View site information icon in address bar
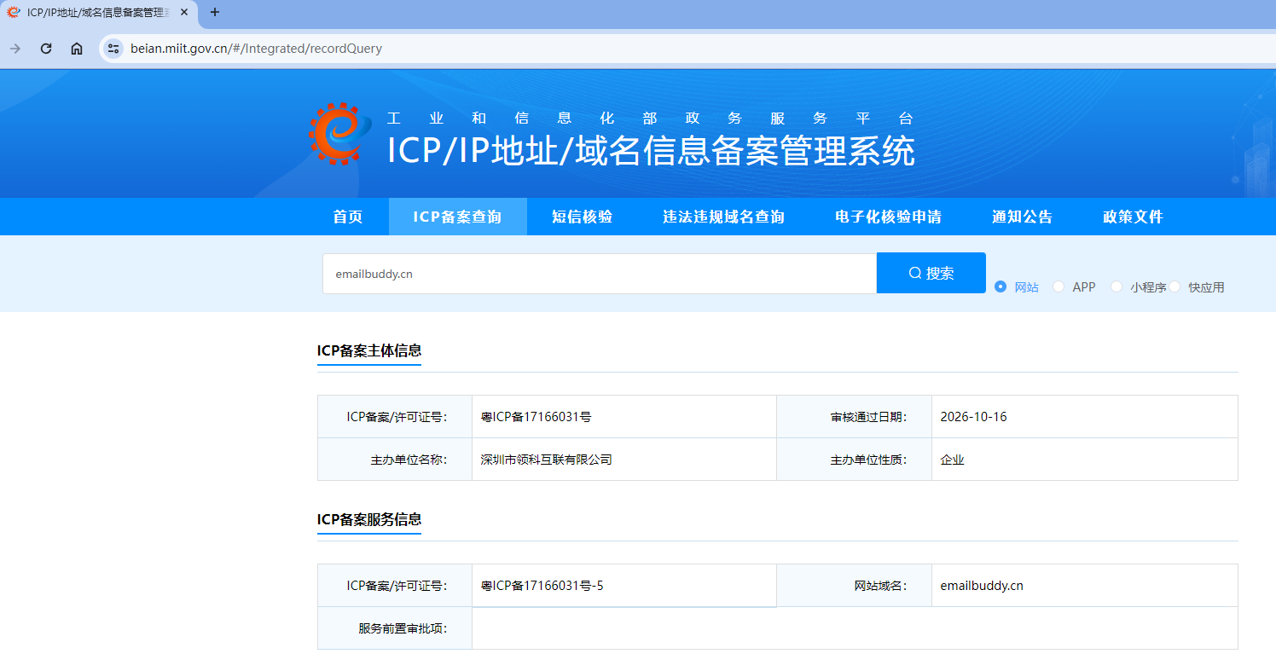This screenshot has width=1276, height=671. 113,49
